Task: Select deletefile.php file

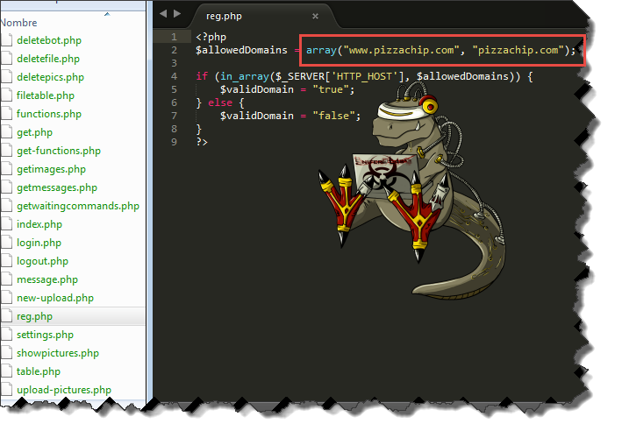Action: (48, 59)
